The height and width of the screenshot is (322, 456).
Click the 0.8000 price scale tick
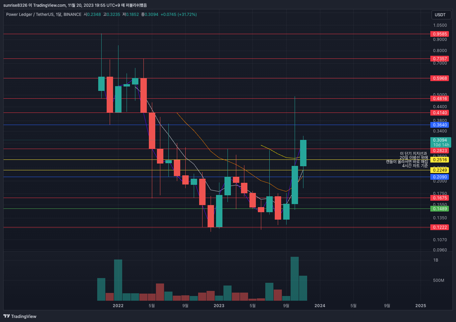(x=440, y=51)
